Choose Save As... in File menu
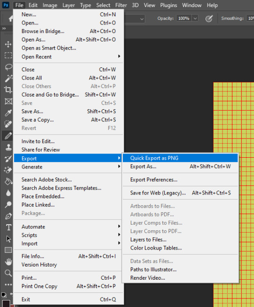Viewport: 254px width, 307px height. (x=68, y=112)
